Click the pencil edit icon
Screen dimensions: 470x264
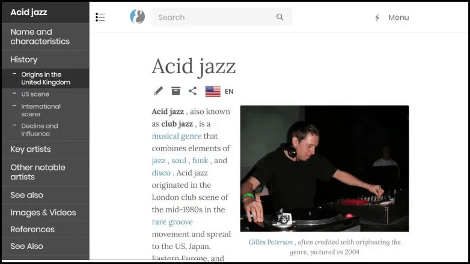point(158,91)
